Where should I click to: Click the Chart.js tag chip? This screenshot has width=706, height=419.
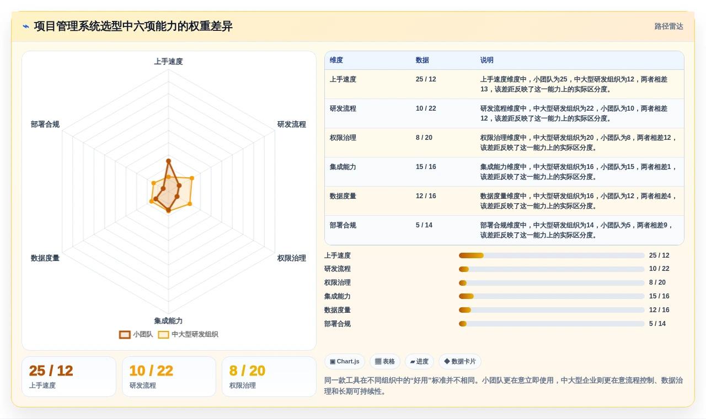click(x=344, y=362)
